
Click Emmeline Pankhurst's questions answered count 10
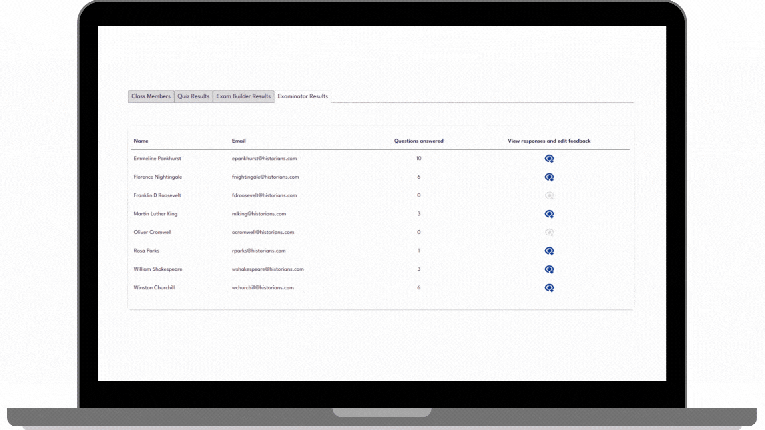[419, 159]
